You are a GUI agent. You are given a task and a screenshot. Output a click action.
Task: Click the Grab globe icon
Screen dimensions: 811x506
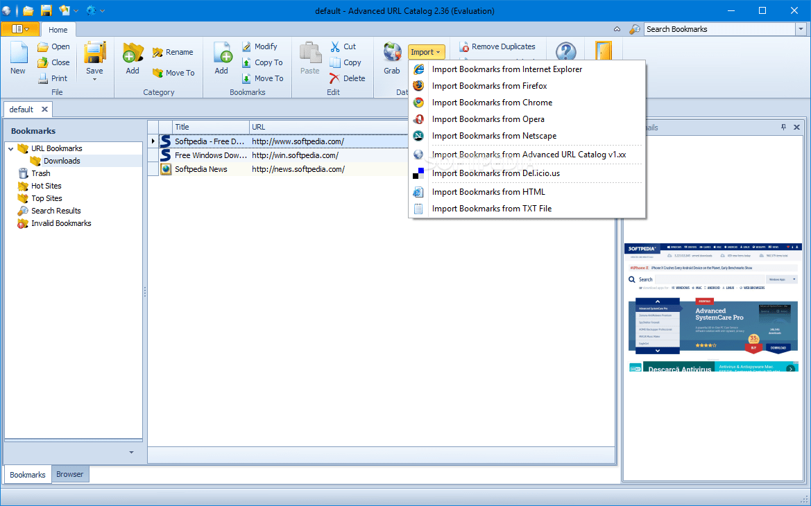[x=391, y=51]
